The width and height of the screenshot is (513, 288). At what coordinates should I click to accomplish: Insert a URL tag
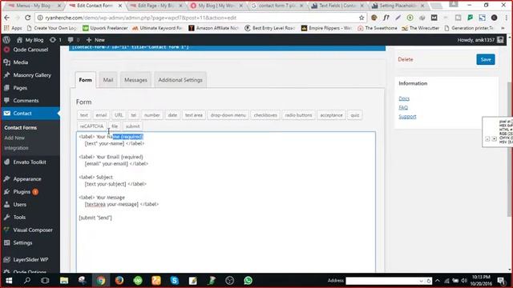click(x=119, y=115)
